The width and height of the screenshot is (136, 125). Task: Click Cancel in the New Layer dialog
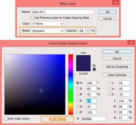pyautogui.click(x=107, y=19)
